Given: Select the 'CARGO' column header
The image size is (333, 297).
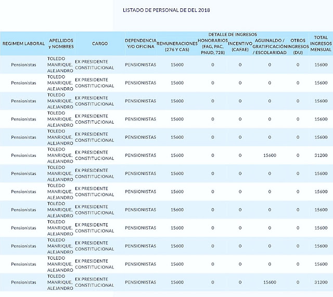Looking at the screenshot, I should [100, 44].
